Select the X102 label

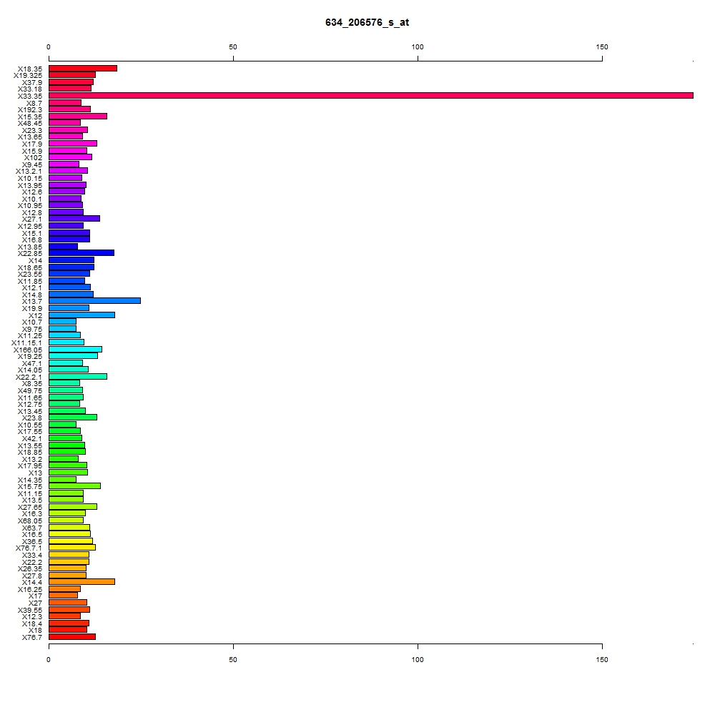pyautogui.click(x=33, y=158)
